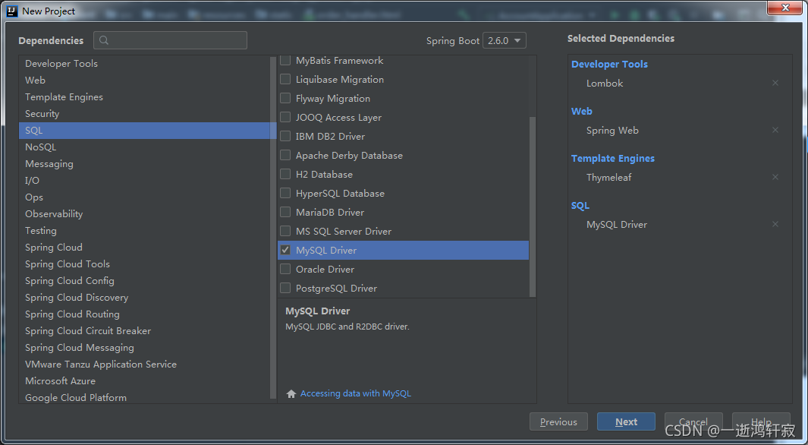The height and width of the screenshot is (445, 808).
Task: Check IBM DB2 Driver
Action: point(285,136)
